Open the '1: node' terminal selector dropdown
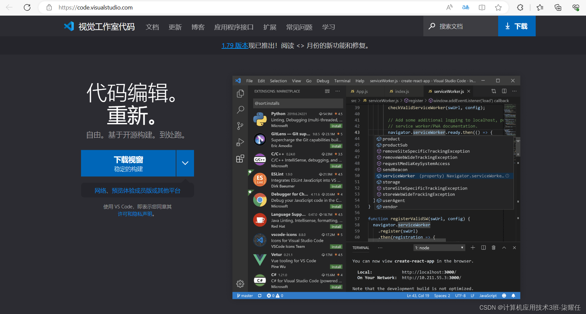Screen dimensions: 586x314 click(x=439, y=248)
